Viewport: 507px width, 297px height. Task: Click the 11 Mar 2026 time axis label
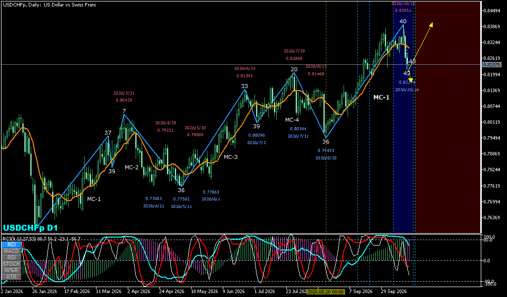click(108, 291)
